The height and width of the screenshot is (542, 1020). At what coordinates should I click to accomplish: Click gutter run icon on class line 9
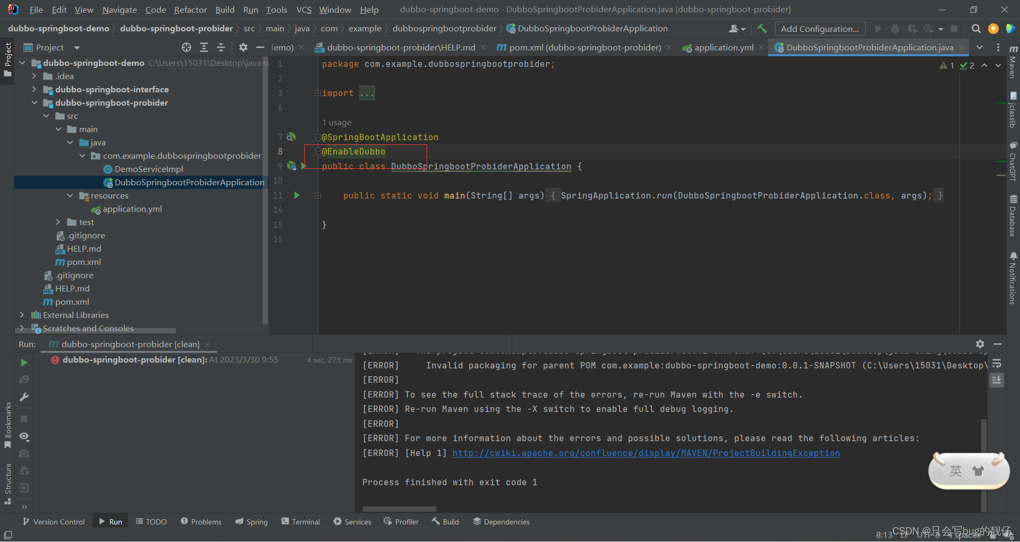[304, 166]
